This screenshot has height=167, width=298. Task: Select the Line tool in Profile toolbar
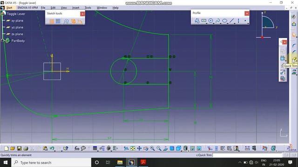click(x=231, y=20)
